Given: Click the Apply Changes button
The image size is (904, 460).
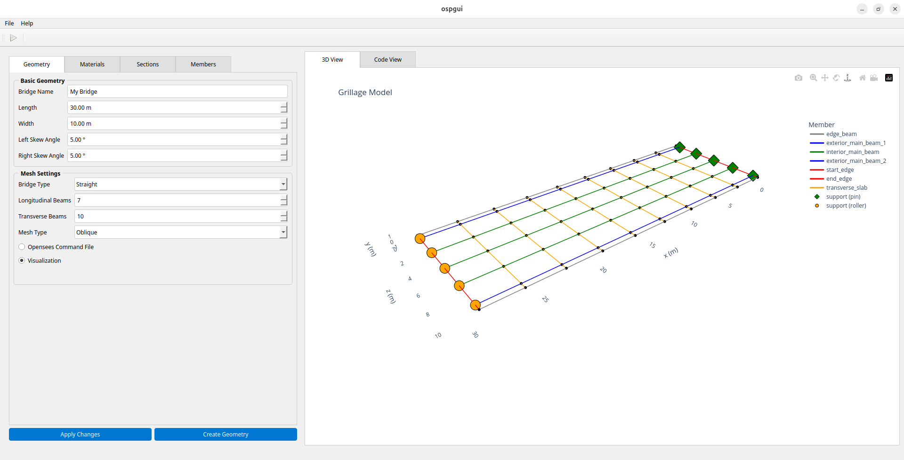Looking at the screenshot, I should click(x=80, y=435).
